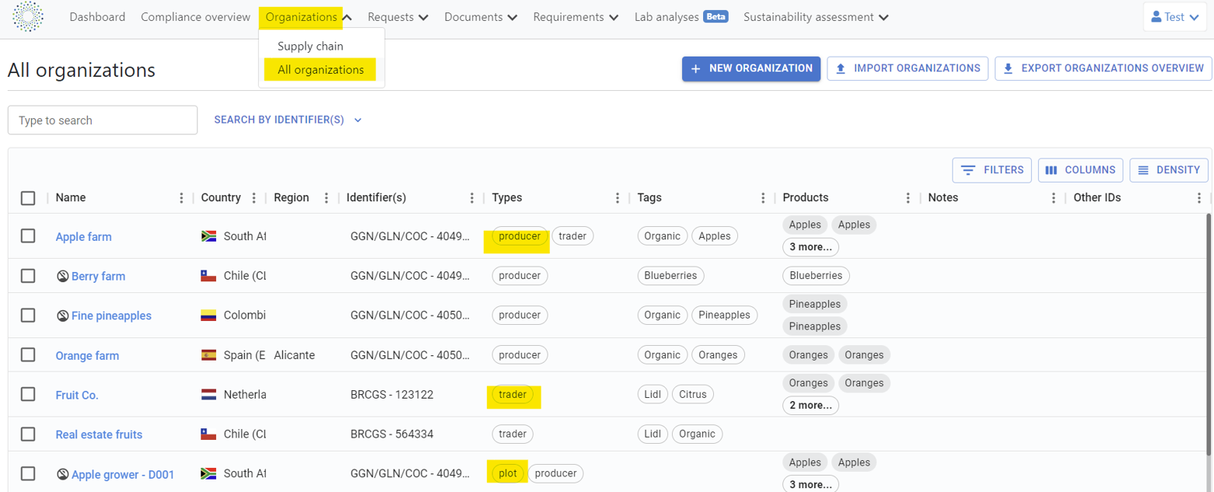Image resolution: width=1214 pixels, height=492 pixels.
Task: Click the Spain flag in Orange farm row
Action: pos(208,355)
